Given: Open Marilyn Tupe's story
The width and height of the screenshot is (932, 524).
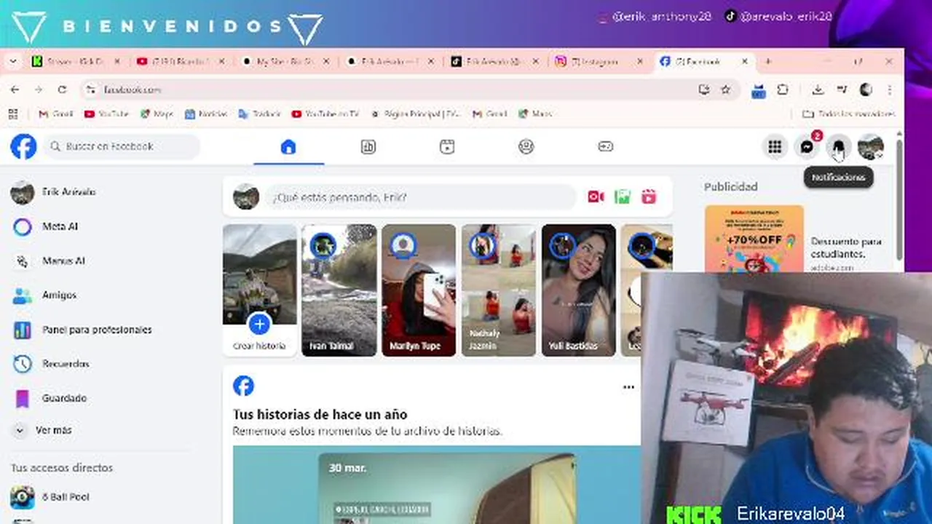Looking at the screenshot, I should point(419,290).
